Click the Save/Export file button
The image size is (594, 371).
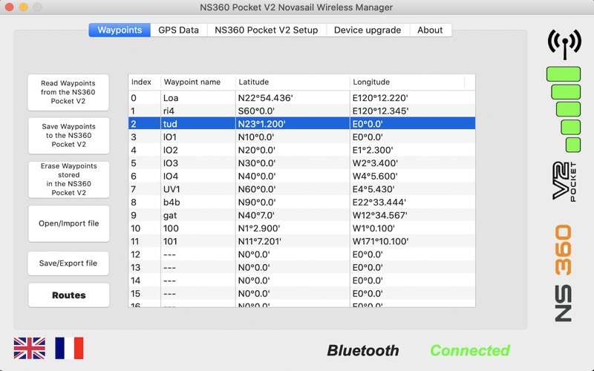[68, 263]
